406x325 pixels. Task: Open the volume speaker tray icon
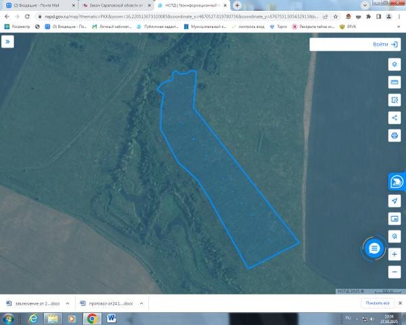[x=372, y=319]
